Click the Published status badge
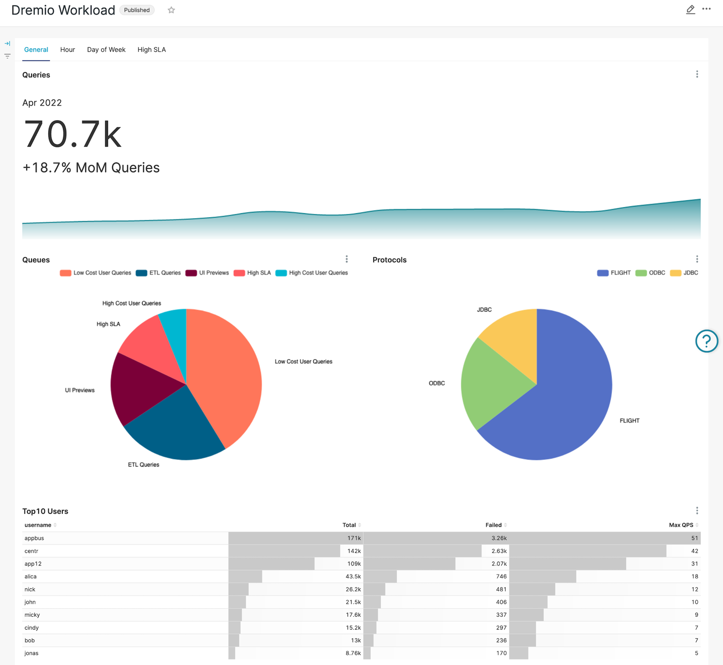The width and height of the screenshot is (723, 665). point(137,10)
